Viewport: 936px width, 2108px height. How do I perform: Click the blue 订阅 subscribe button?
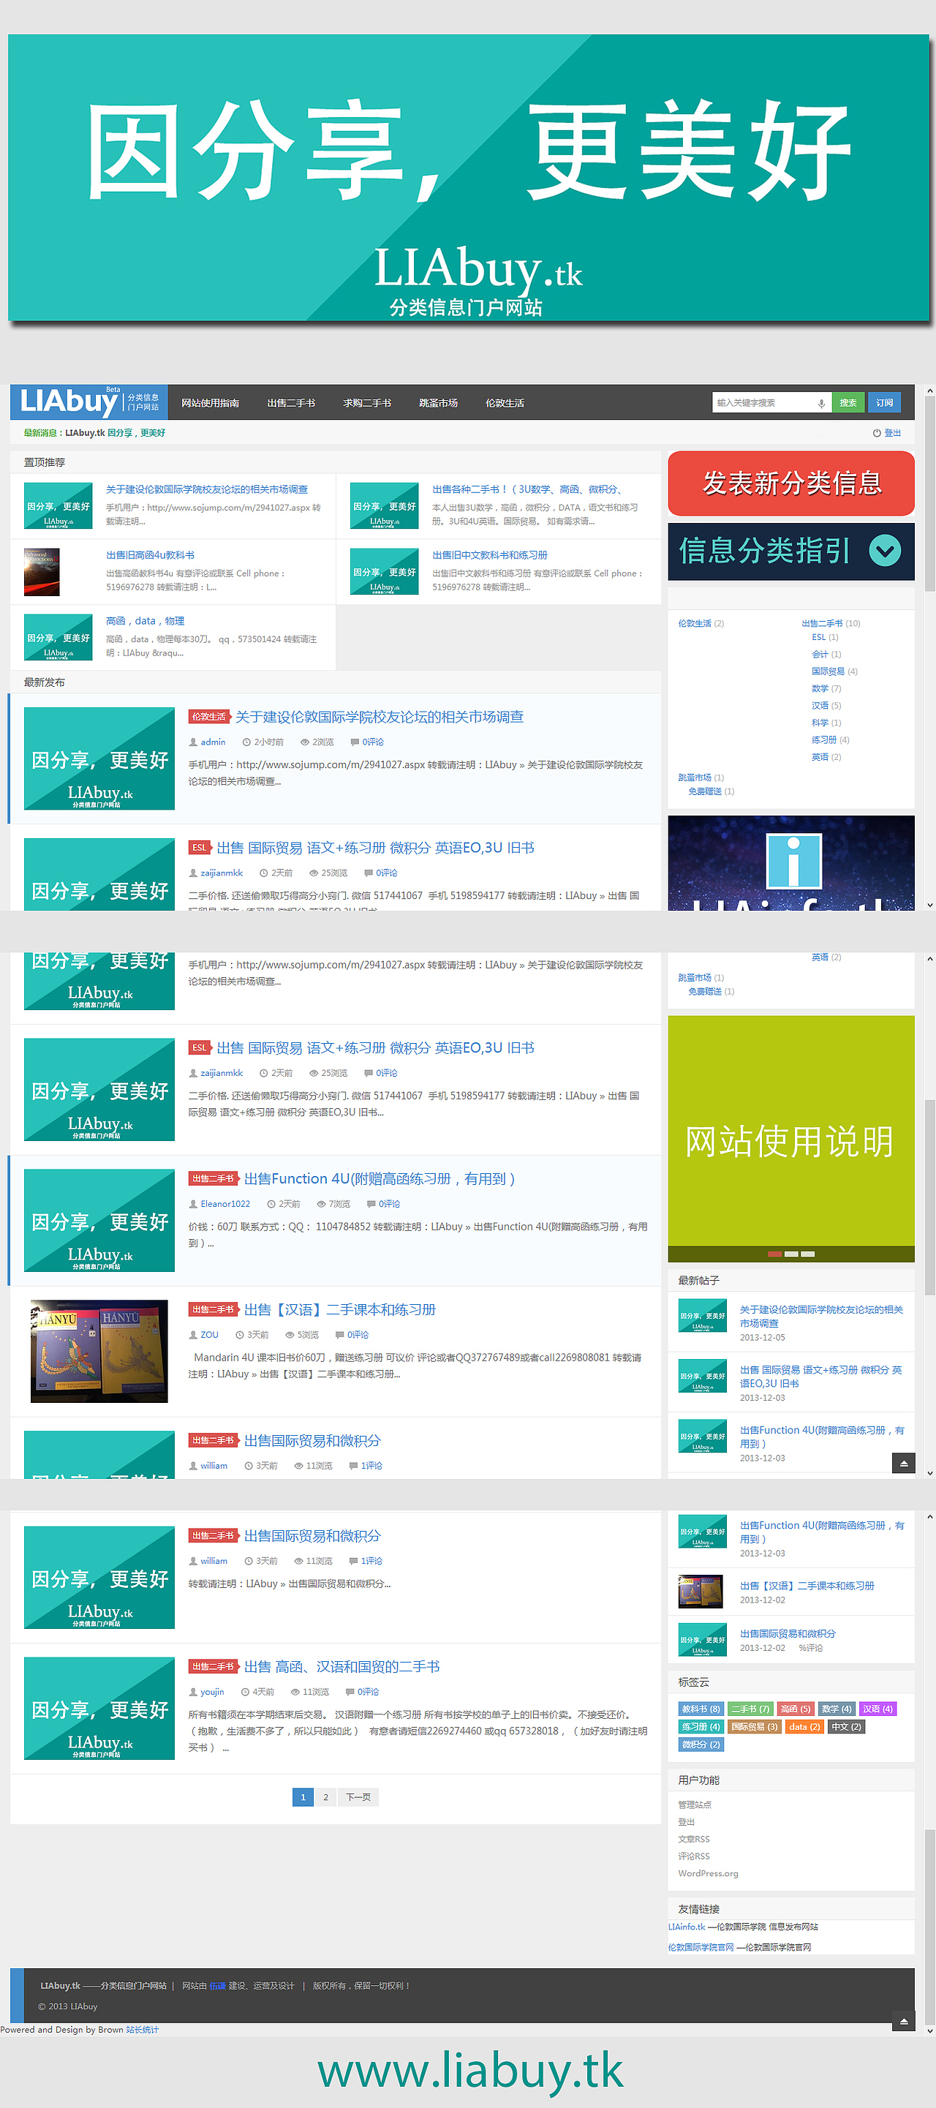[x=885, y=402]
